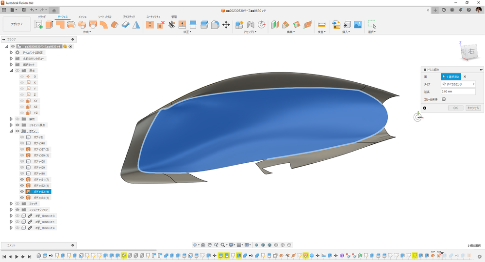Switch to シートメタル tab
Screen dimensions: 485x262
104,16
